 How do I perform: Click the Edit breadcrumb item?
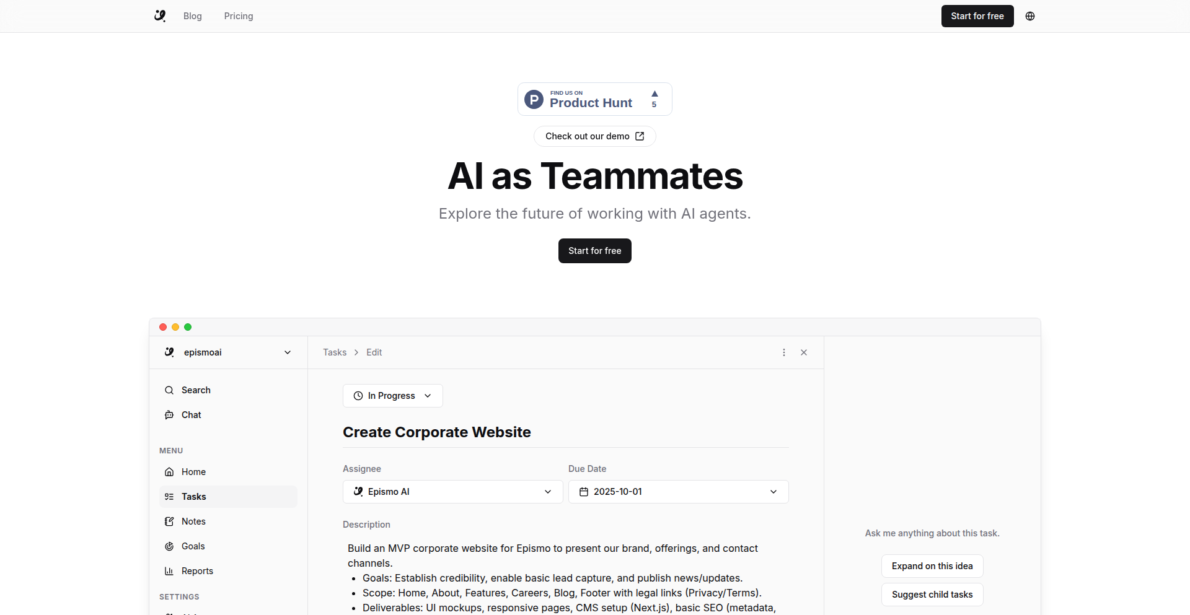coord(374,352)
